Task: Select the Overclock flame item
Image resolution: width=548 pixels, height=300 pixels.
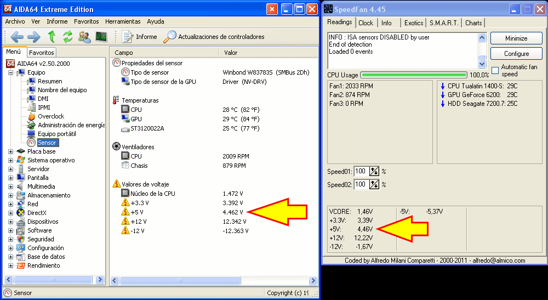Action: click(50, 116)
